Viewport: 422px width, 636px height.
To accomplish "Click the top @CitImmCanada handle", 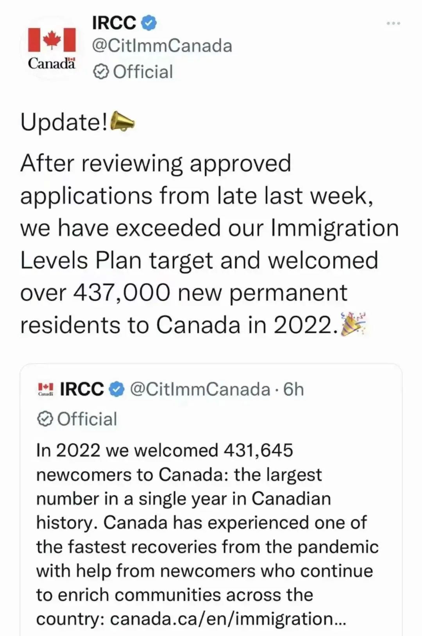I will [162, 46].
